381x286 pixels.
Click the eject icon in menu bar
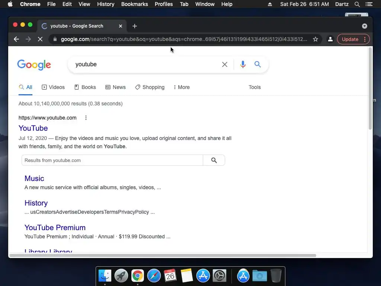pos(270,4)
